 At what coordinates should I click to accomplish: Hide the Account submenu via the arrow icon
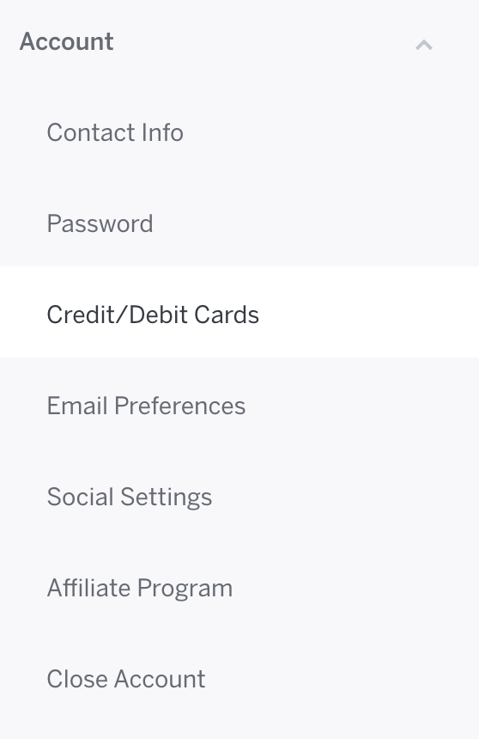(x=424, y=45)
